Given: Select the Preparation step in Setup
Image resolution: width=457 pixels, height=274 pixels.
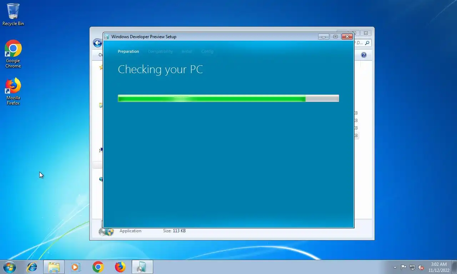Looking at the screenshot, I should [128, 51].
